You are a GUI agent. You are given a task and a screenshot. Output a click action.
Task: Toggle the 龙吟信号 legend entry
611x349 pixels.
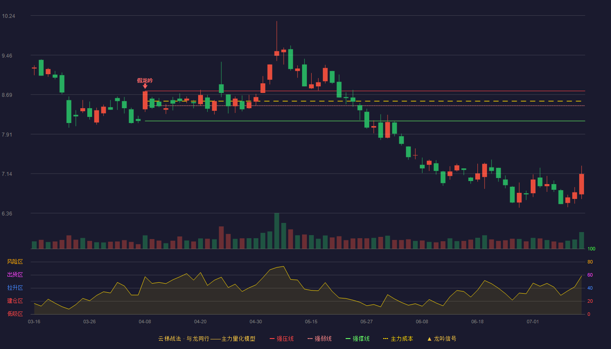(x=441, y=339)
